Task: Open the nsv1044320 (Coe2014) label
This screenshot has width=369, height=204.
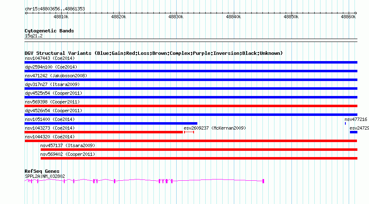Action: pos(50,137)
